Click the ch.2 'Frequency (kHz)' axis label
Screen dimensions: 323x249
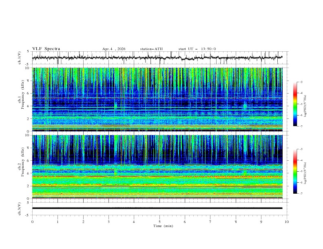23,162
